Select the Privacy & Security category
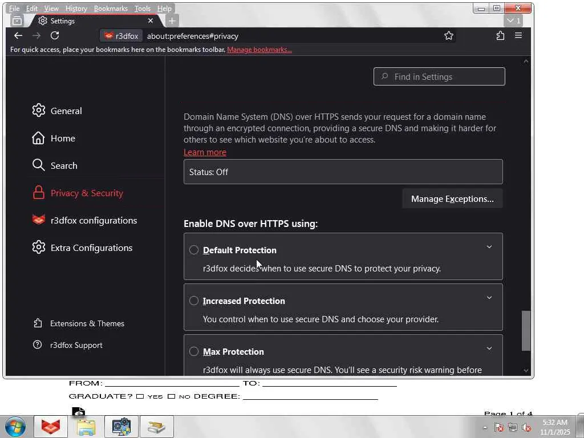This screenshot has height=438, width=584. (x=78, y=193)
